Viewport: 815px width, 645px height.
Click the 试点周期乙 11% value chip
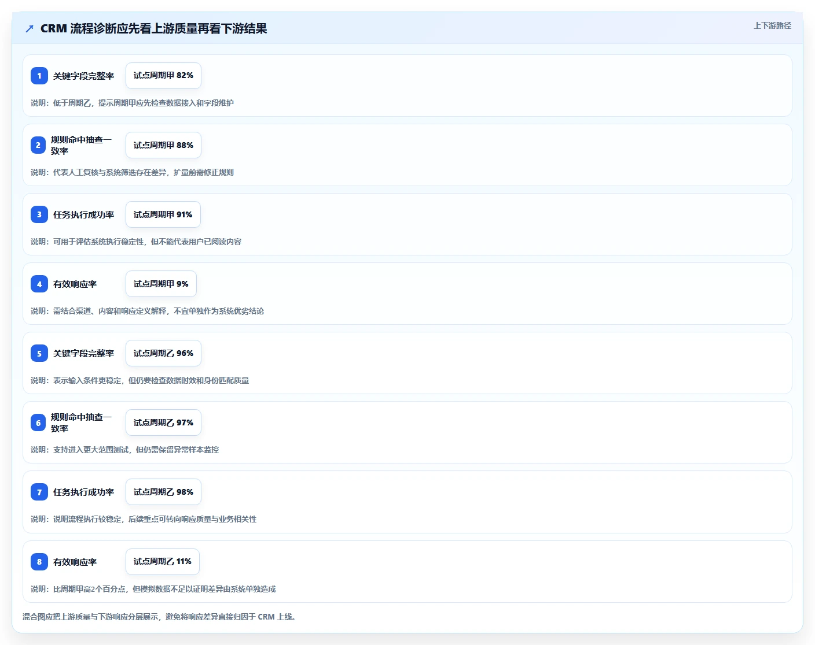pos(162,561)
